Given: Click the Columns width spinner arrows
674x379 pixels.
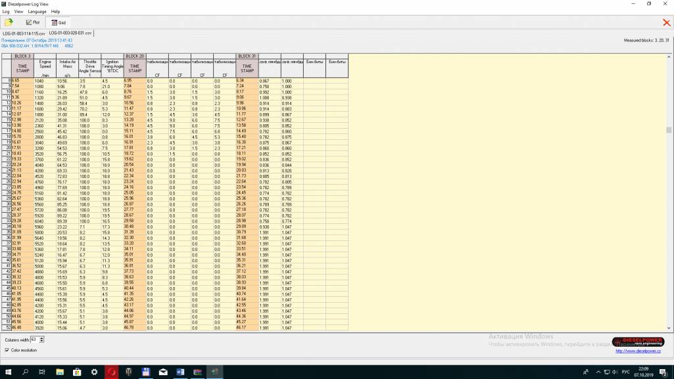Looking at the screenshot, I should [x=42, y=340].
